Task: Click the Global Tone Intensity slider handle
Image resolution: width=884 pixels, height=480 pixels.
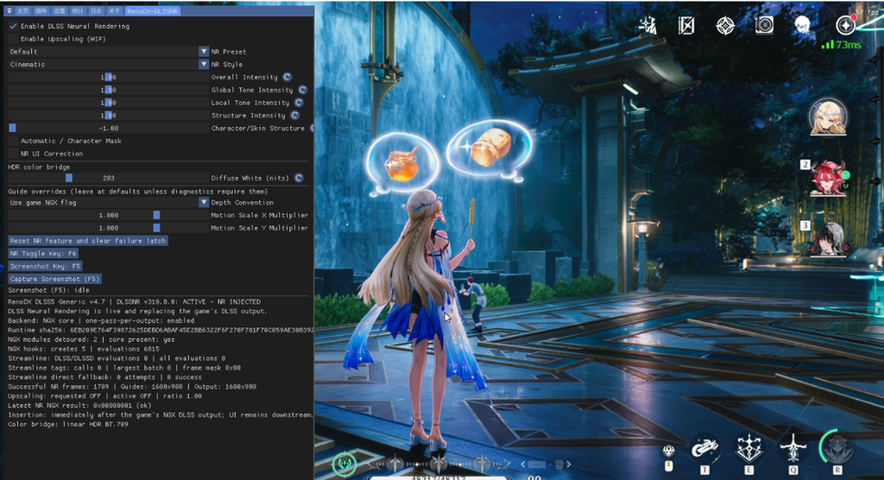Action: coord(108,90)
